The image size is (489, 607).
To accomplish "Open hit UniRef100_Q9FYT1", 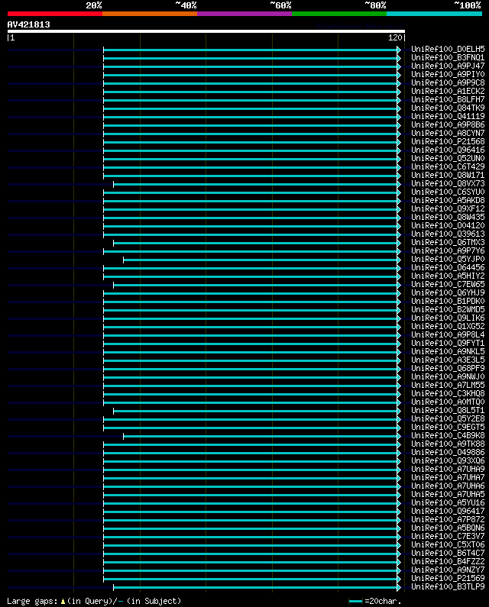I will pyautogui.click(x=448, y=343).
